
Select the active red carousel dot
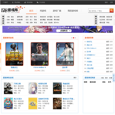tap(73, 38)
